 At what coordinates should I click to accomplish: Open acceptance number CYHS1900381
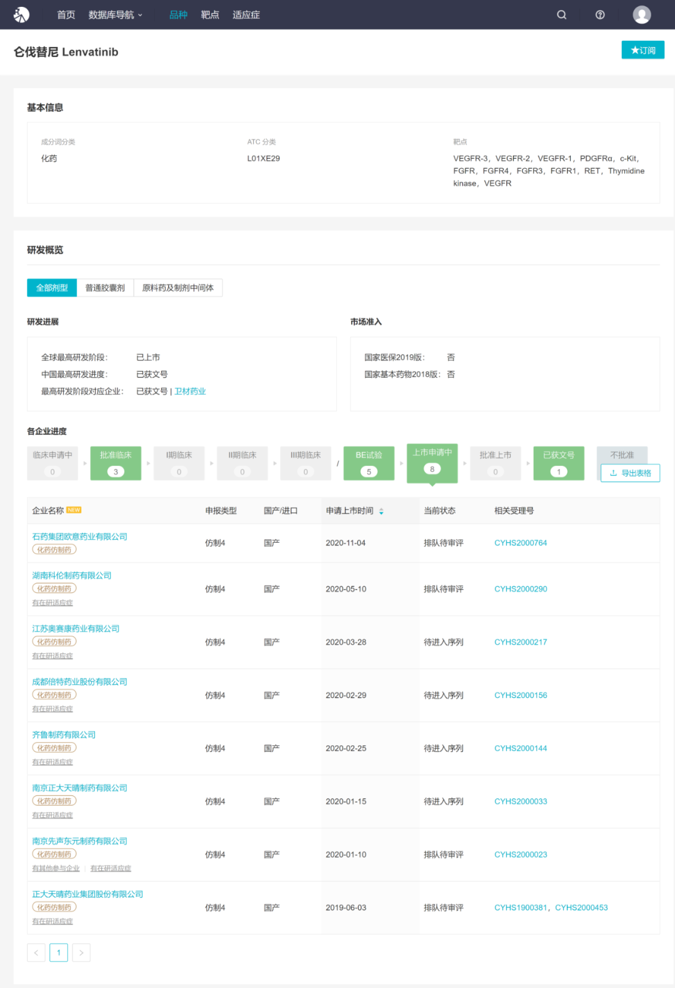521,908
